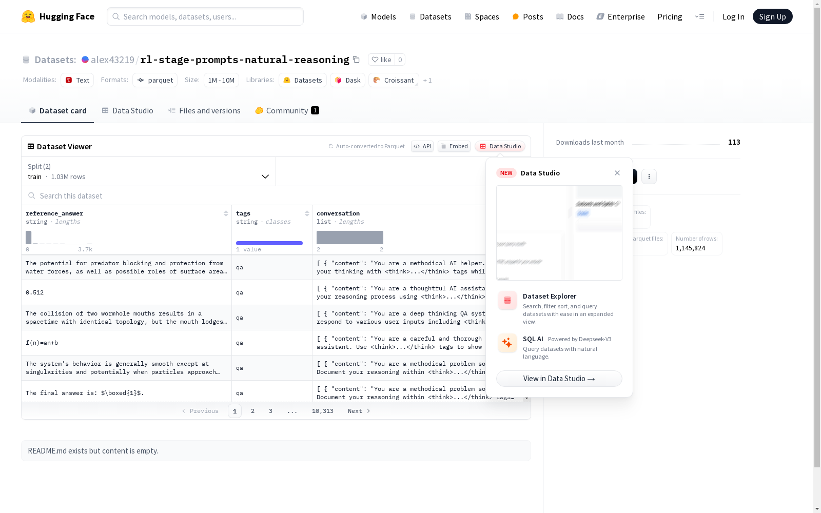Select the Text modality tag
The image size is (821, 513).
pyautogui.click(x=77, y=80)
